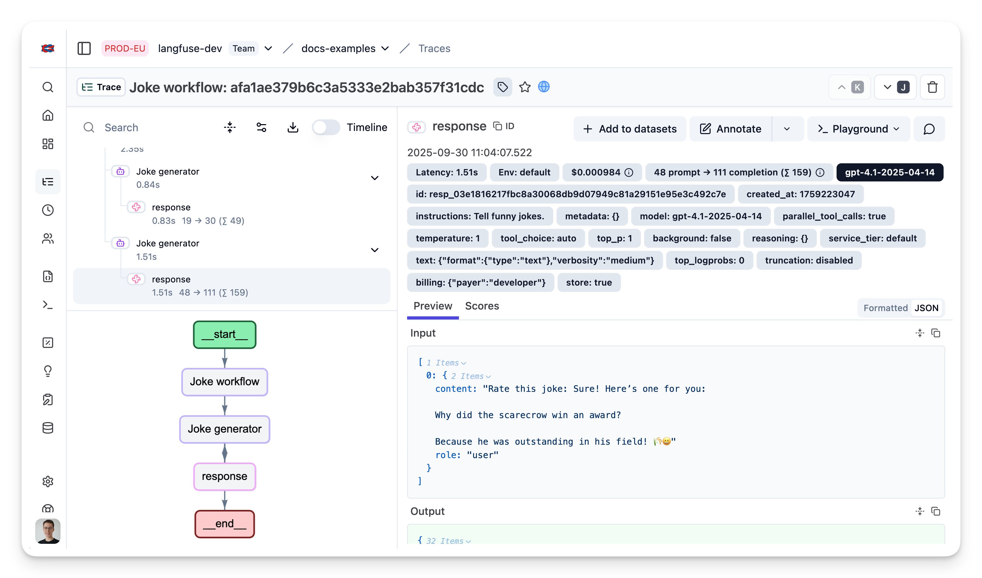Switch to the Scores tab
Viewport: 982px width, 578px height.
pos(482,306)
